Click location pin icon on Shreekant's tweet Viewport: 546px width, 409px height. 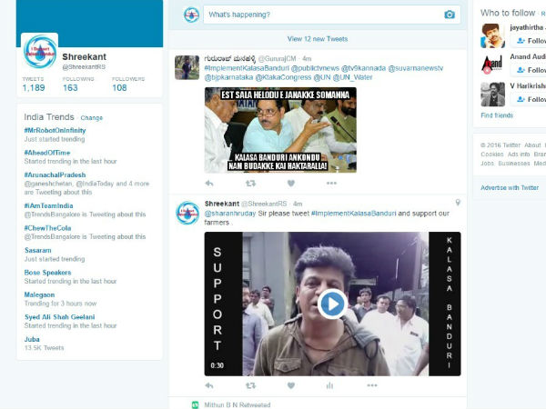(458, 203)
